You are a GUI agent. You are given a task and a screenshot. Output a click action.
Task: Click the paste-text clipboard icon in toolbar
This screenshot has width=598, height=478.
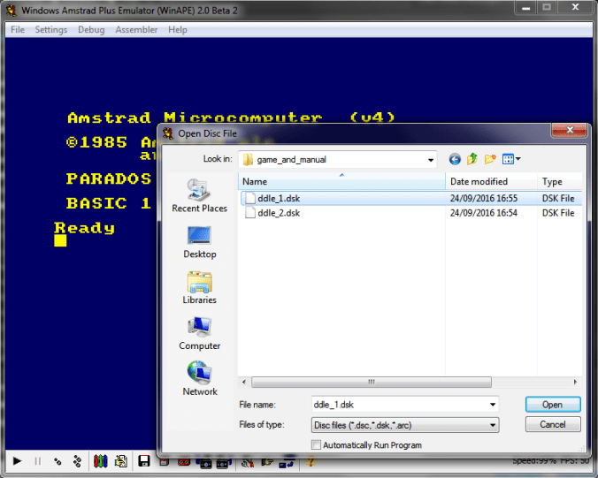pos(121,461)
